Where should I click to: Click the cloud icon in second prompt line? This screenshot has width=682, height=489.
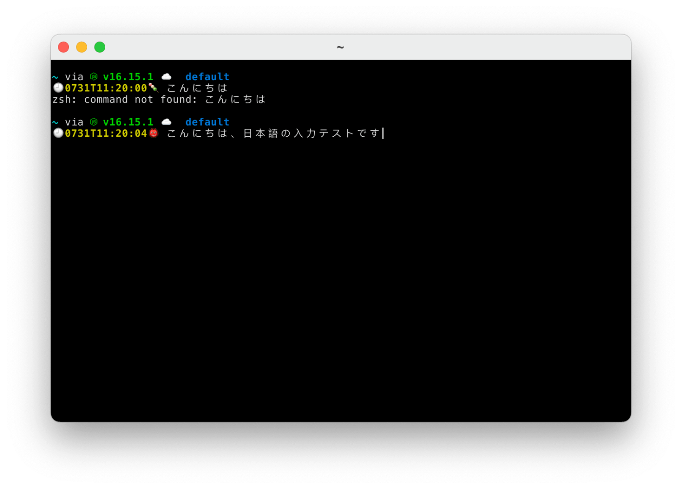[x=167, y=122]
